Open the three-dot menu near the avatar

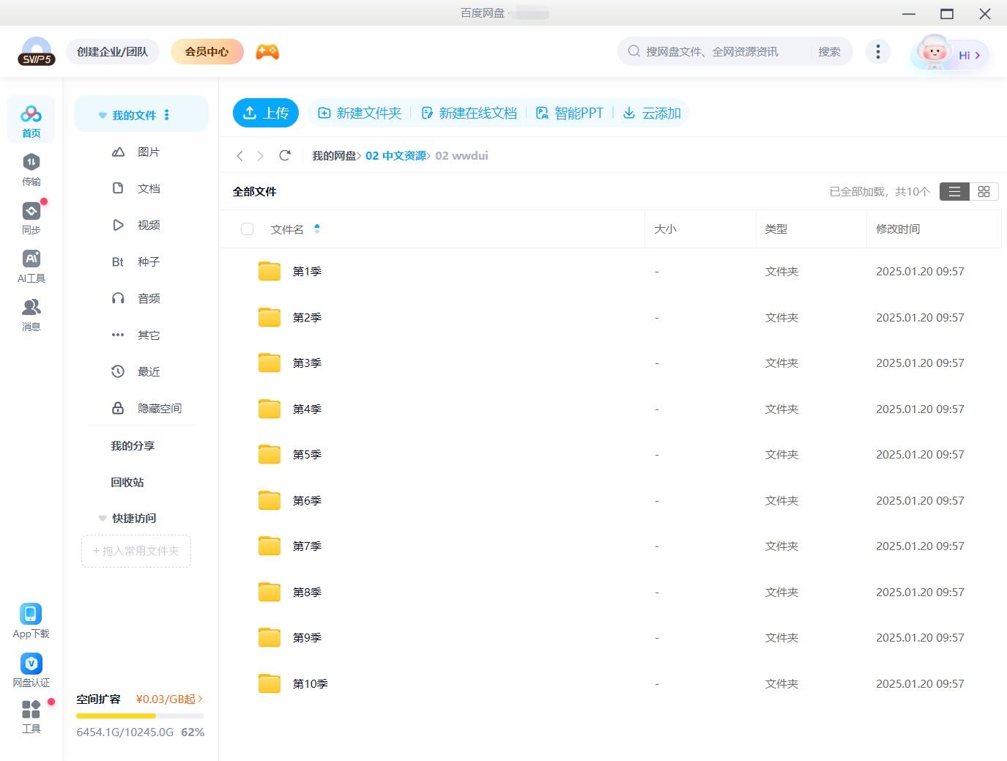click(x=877, y=51)
